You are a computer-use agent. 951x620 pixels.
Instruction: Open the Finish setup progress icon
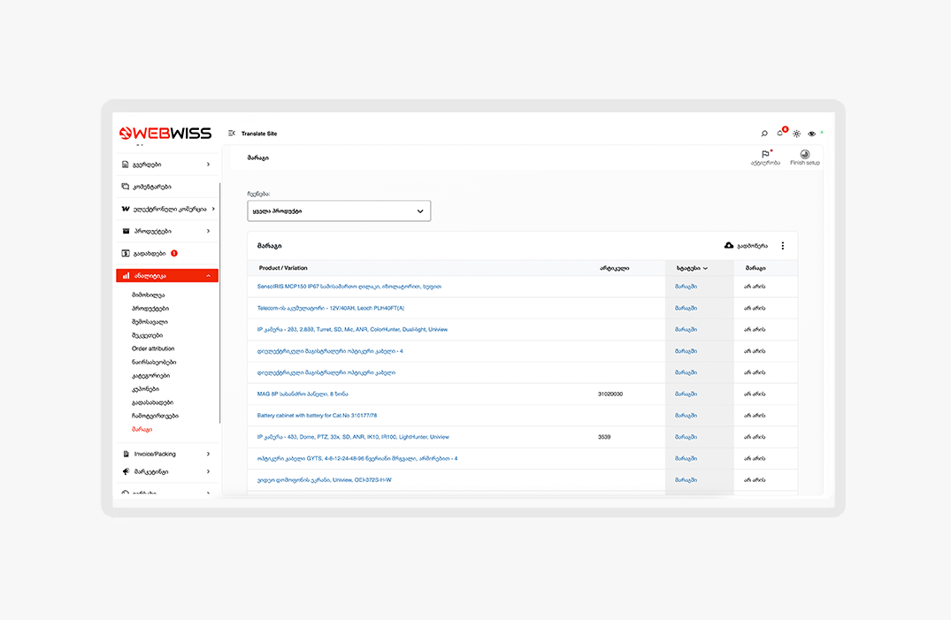point(805,155)
